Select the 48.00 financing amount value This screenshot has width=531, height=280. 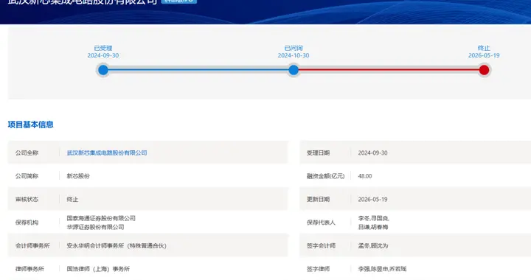pos(365,176)
